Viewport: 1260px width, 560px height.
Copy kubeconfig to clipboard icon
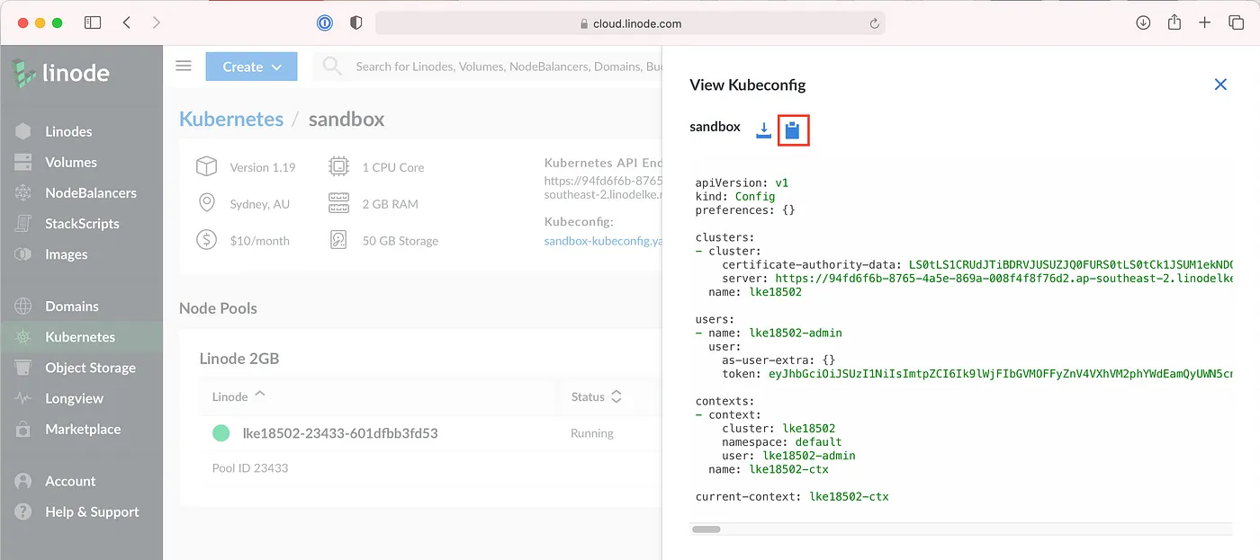coord(792,130)
